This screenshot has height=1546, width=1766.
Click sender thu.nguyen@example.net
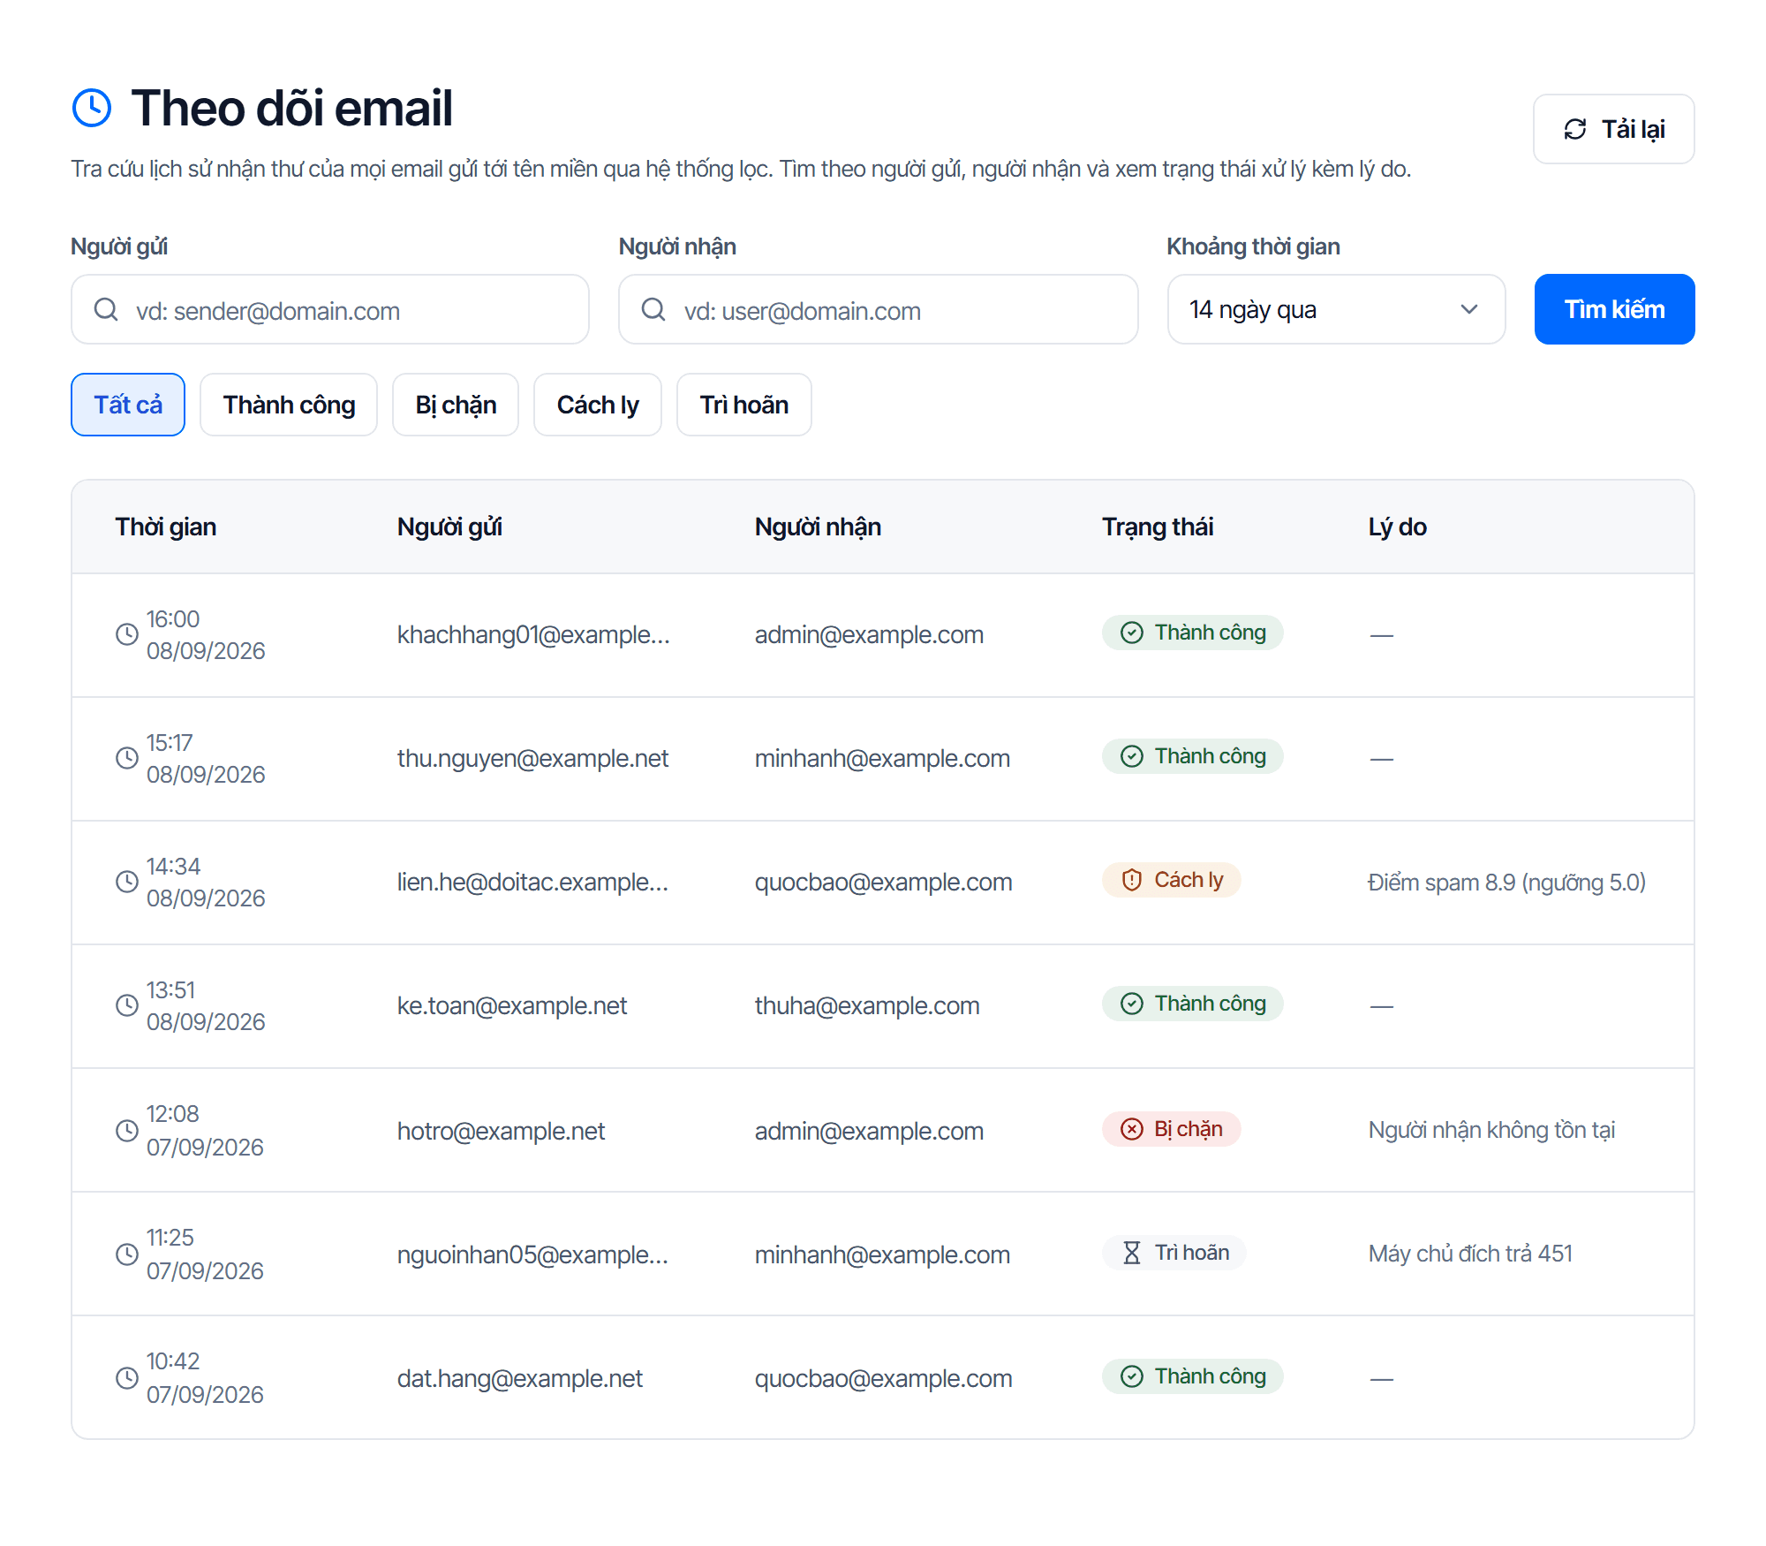click(532, 759)
